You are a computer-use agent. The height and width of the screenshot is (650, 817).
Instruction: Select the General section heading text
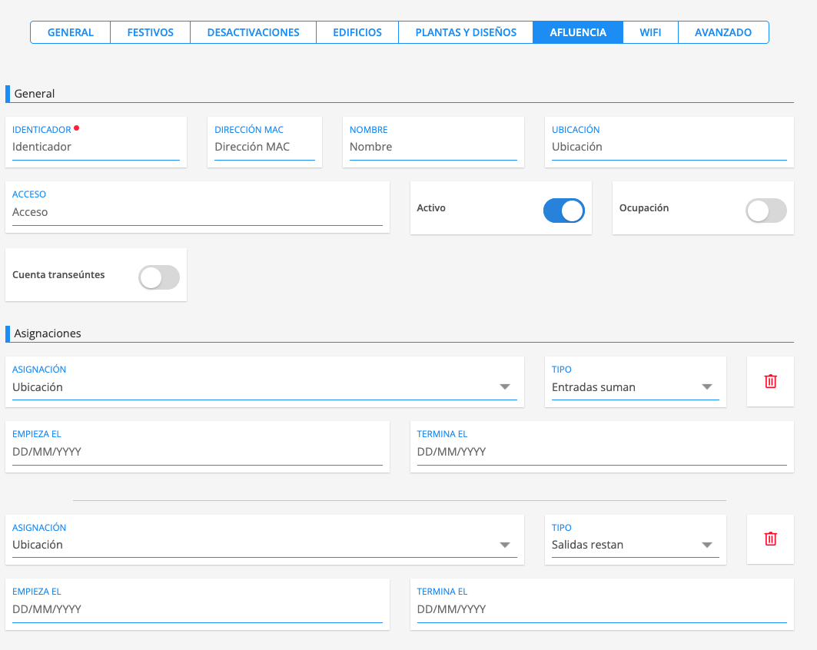35,94
